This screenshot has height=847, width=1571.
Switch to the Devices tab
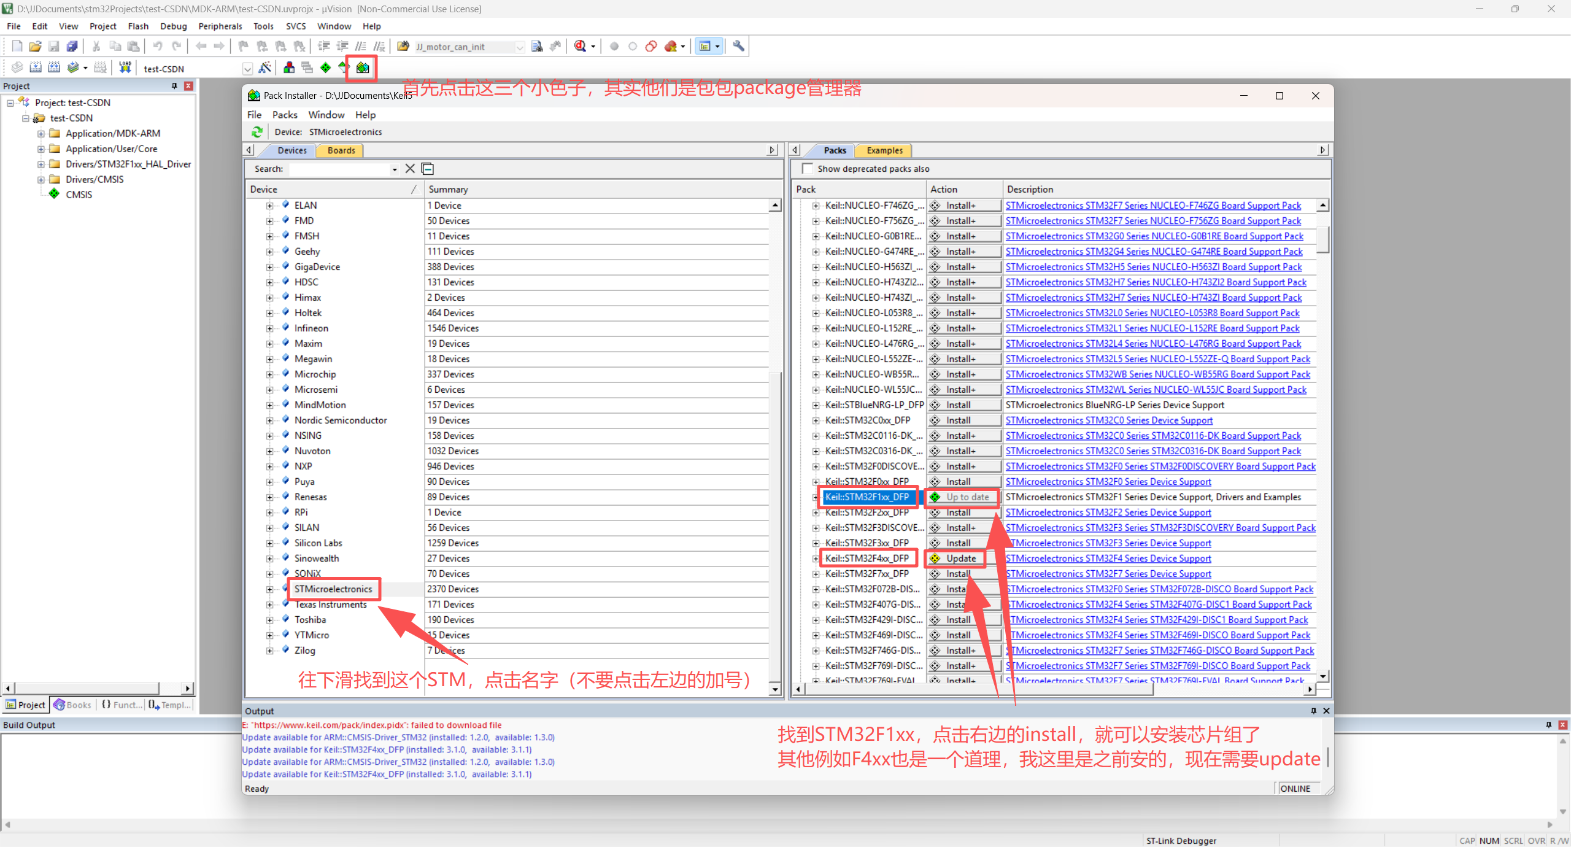pyautogui.click(x=292, y=150)
